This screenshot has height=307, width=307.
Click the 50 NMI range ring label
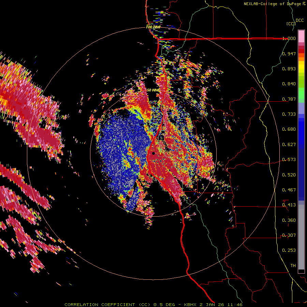coord(153,90)
